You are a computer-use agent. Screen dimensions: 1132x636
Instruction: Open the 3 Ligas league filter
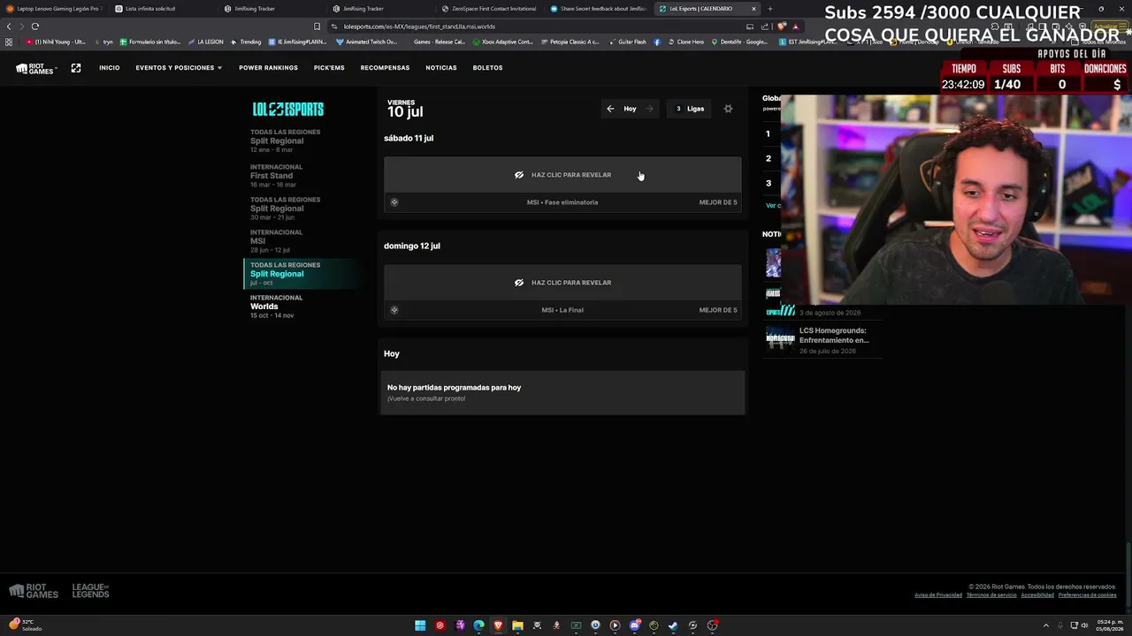pyautogui.click(x=691, y=109)
